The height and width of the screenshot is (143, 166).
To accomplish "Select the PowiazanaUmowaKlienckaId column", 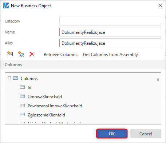I will pos(55,106).
